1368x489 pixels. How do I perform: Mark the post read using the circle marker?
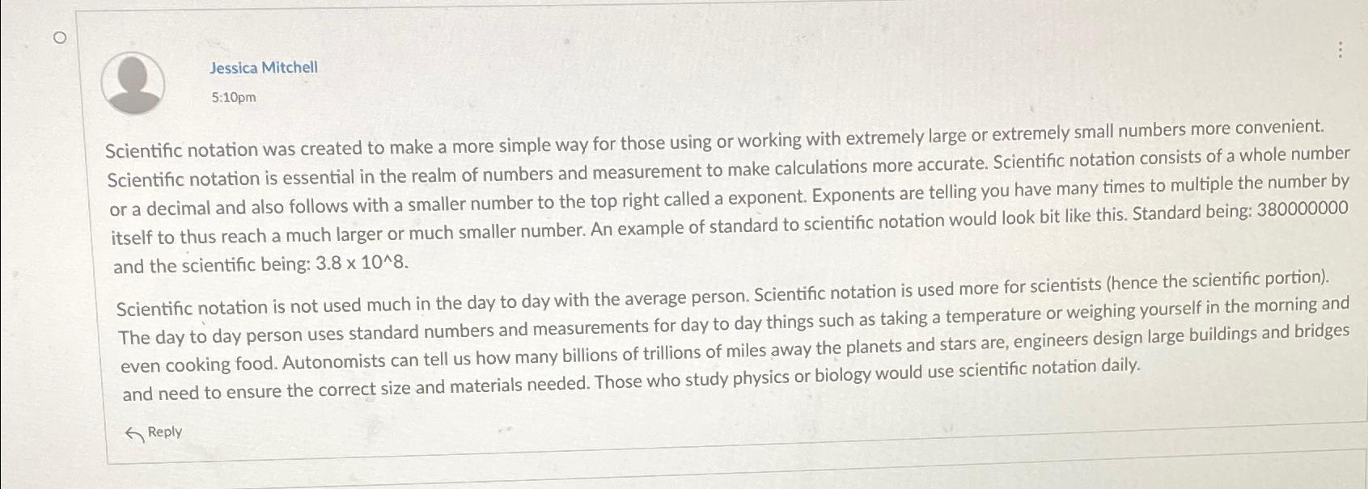coord(60,37)
